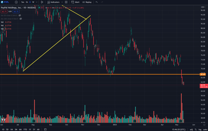208x131 pixels.
Task: Click the undo arrow in top toolbar
Action: [97, 2]
